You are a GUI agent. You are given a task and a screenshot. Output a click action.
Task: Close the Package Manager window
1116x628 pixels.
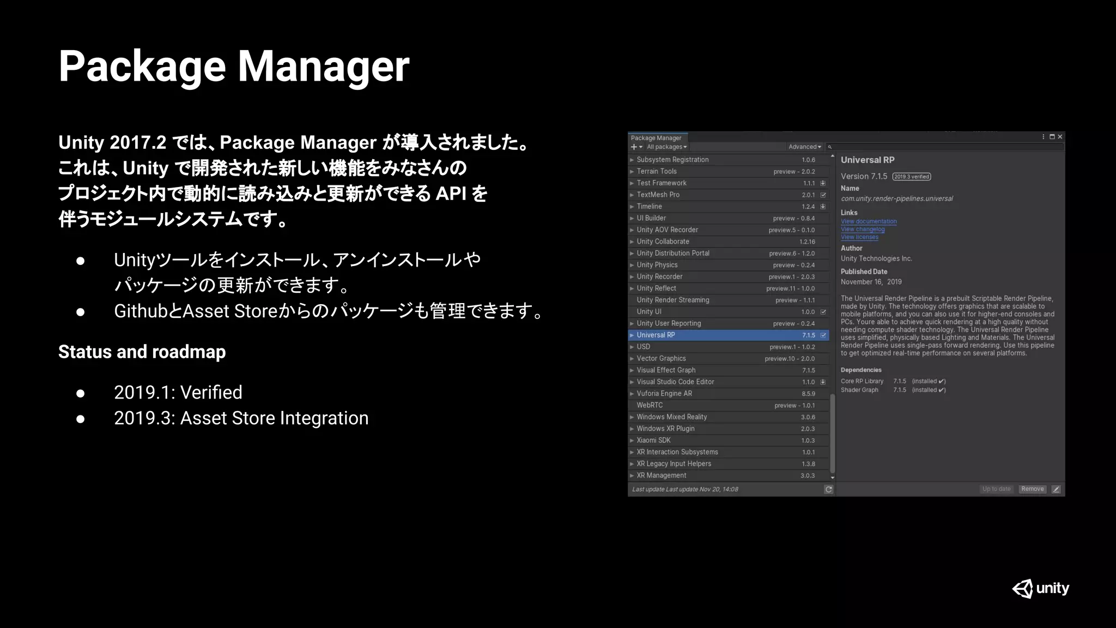[1060, 137]
